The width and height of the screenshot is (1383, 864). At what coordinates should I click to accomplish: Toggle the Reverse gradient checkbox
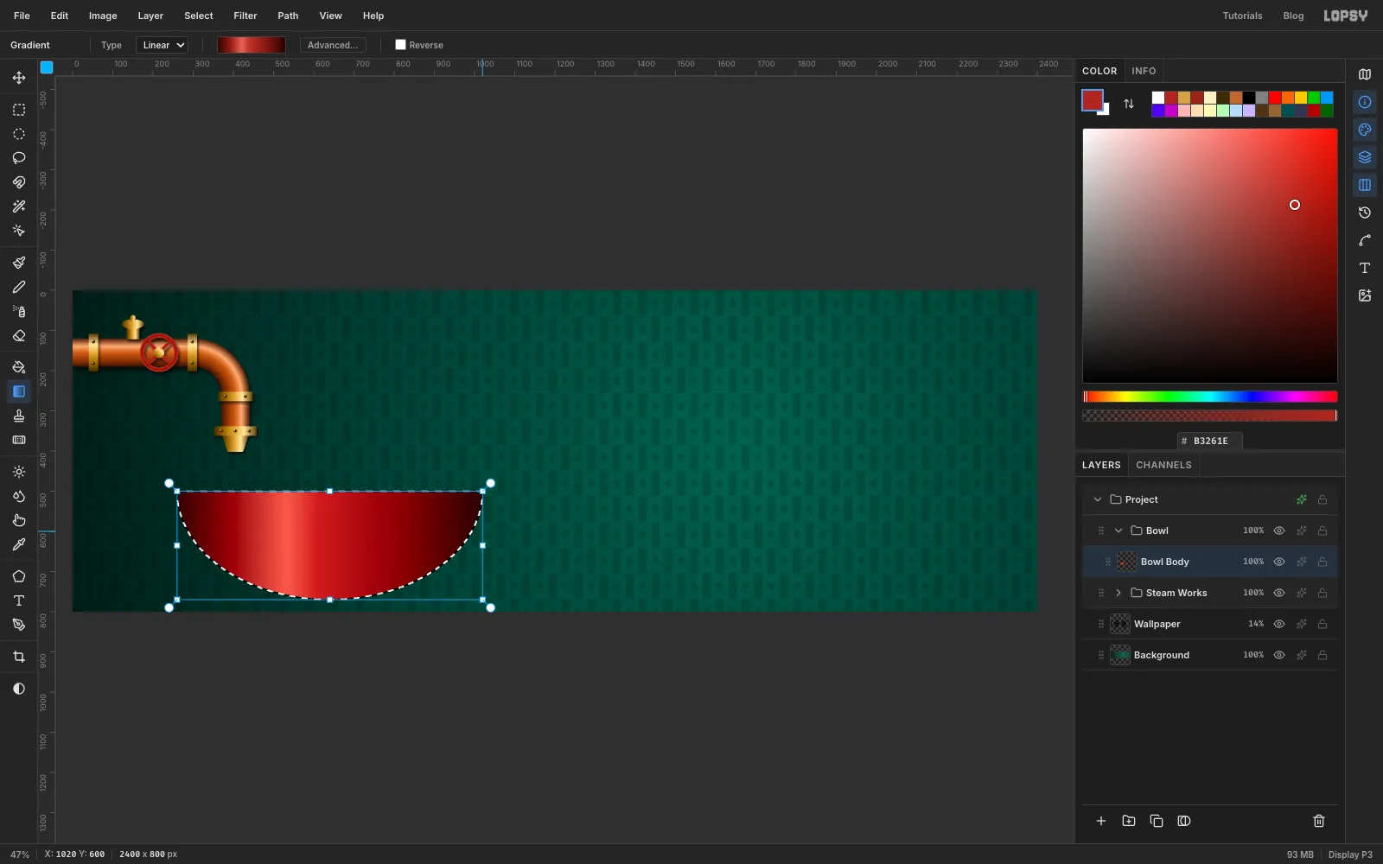pos(400,45)
